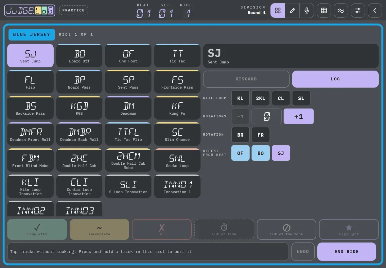The width and height of the screenshot is (386, 268).
Task: Mark the trick as Completed
Action: pos(37,229)
